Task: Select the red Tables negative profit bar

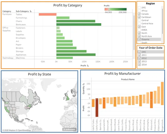Action: 48,14
